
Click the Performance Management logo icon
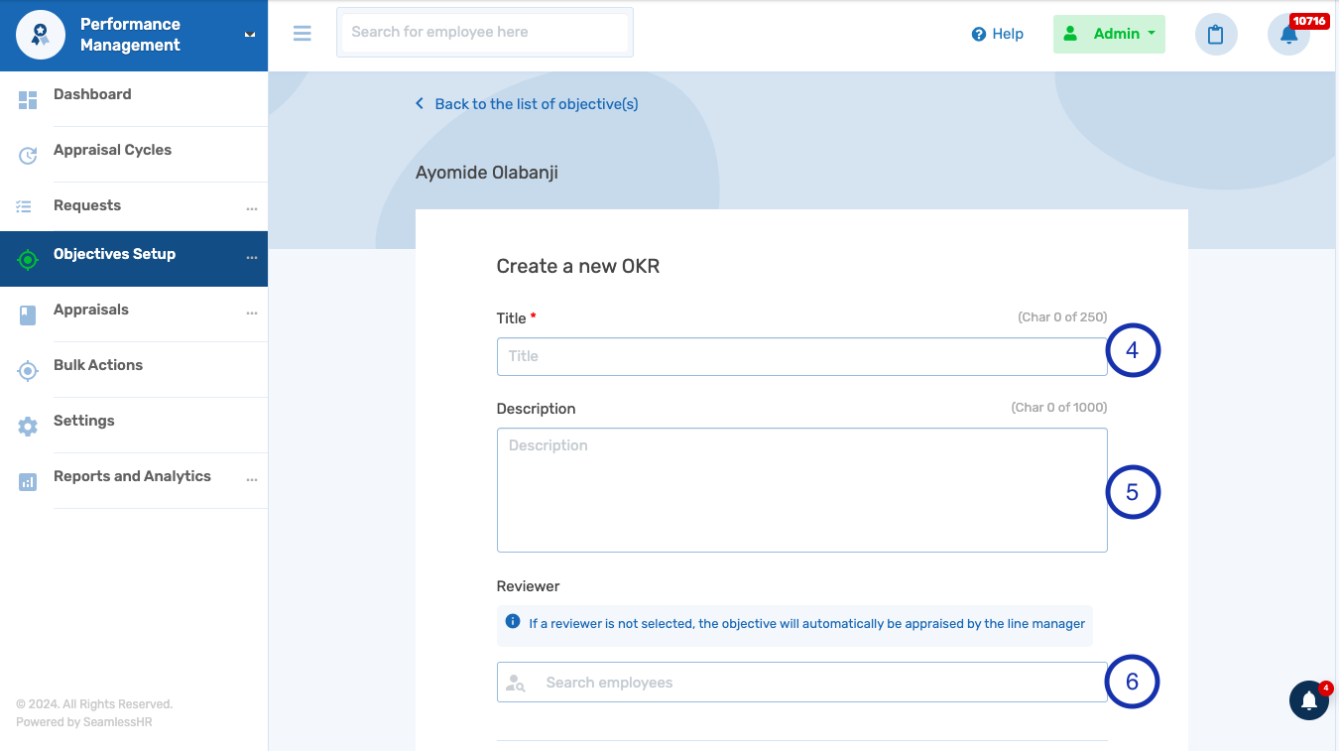click(41, 35)
